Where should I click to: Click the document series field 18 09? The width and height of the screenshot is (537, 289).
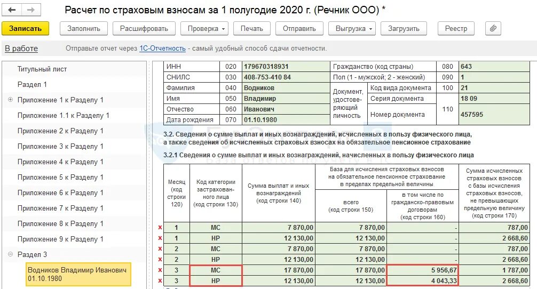pos(494,99)
